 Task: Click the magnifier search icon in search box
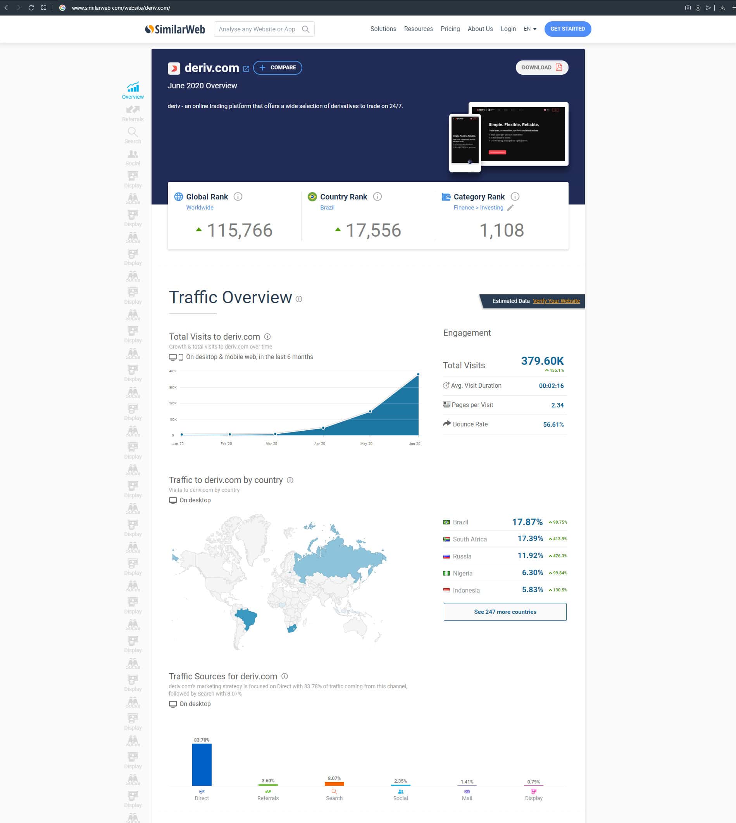click(306, 29)
